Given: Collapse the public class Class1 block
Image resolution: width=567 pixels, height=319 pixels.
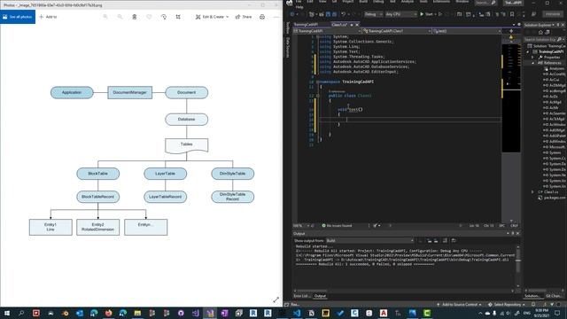Looking at the screenshot, I should pos(318,96).
